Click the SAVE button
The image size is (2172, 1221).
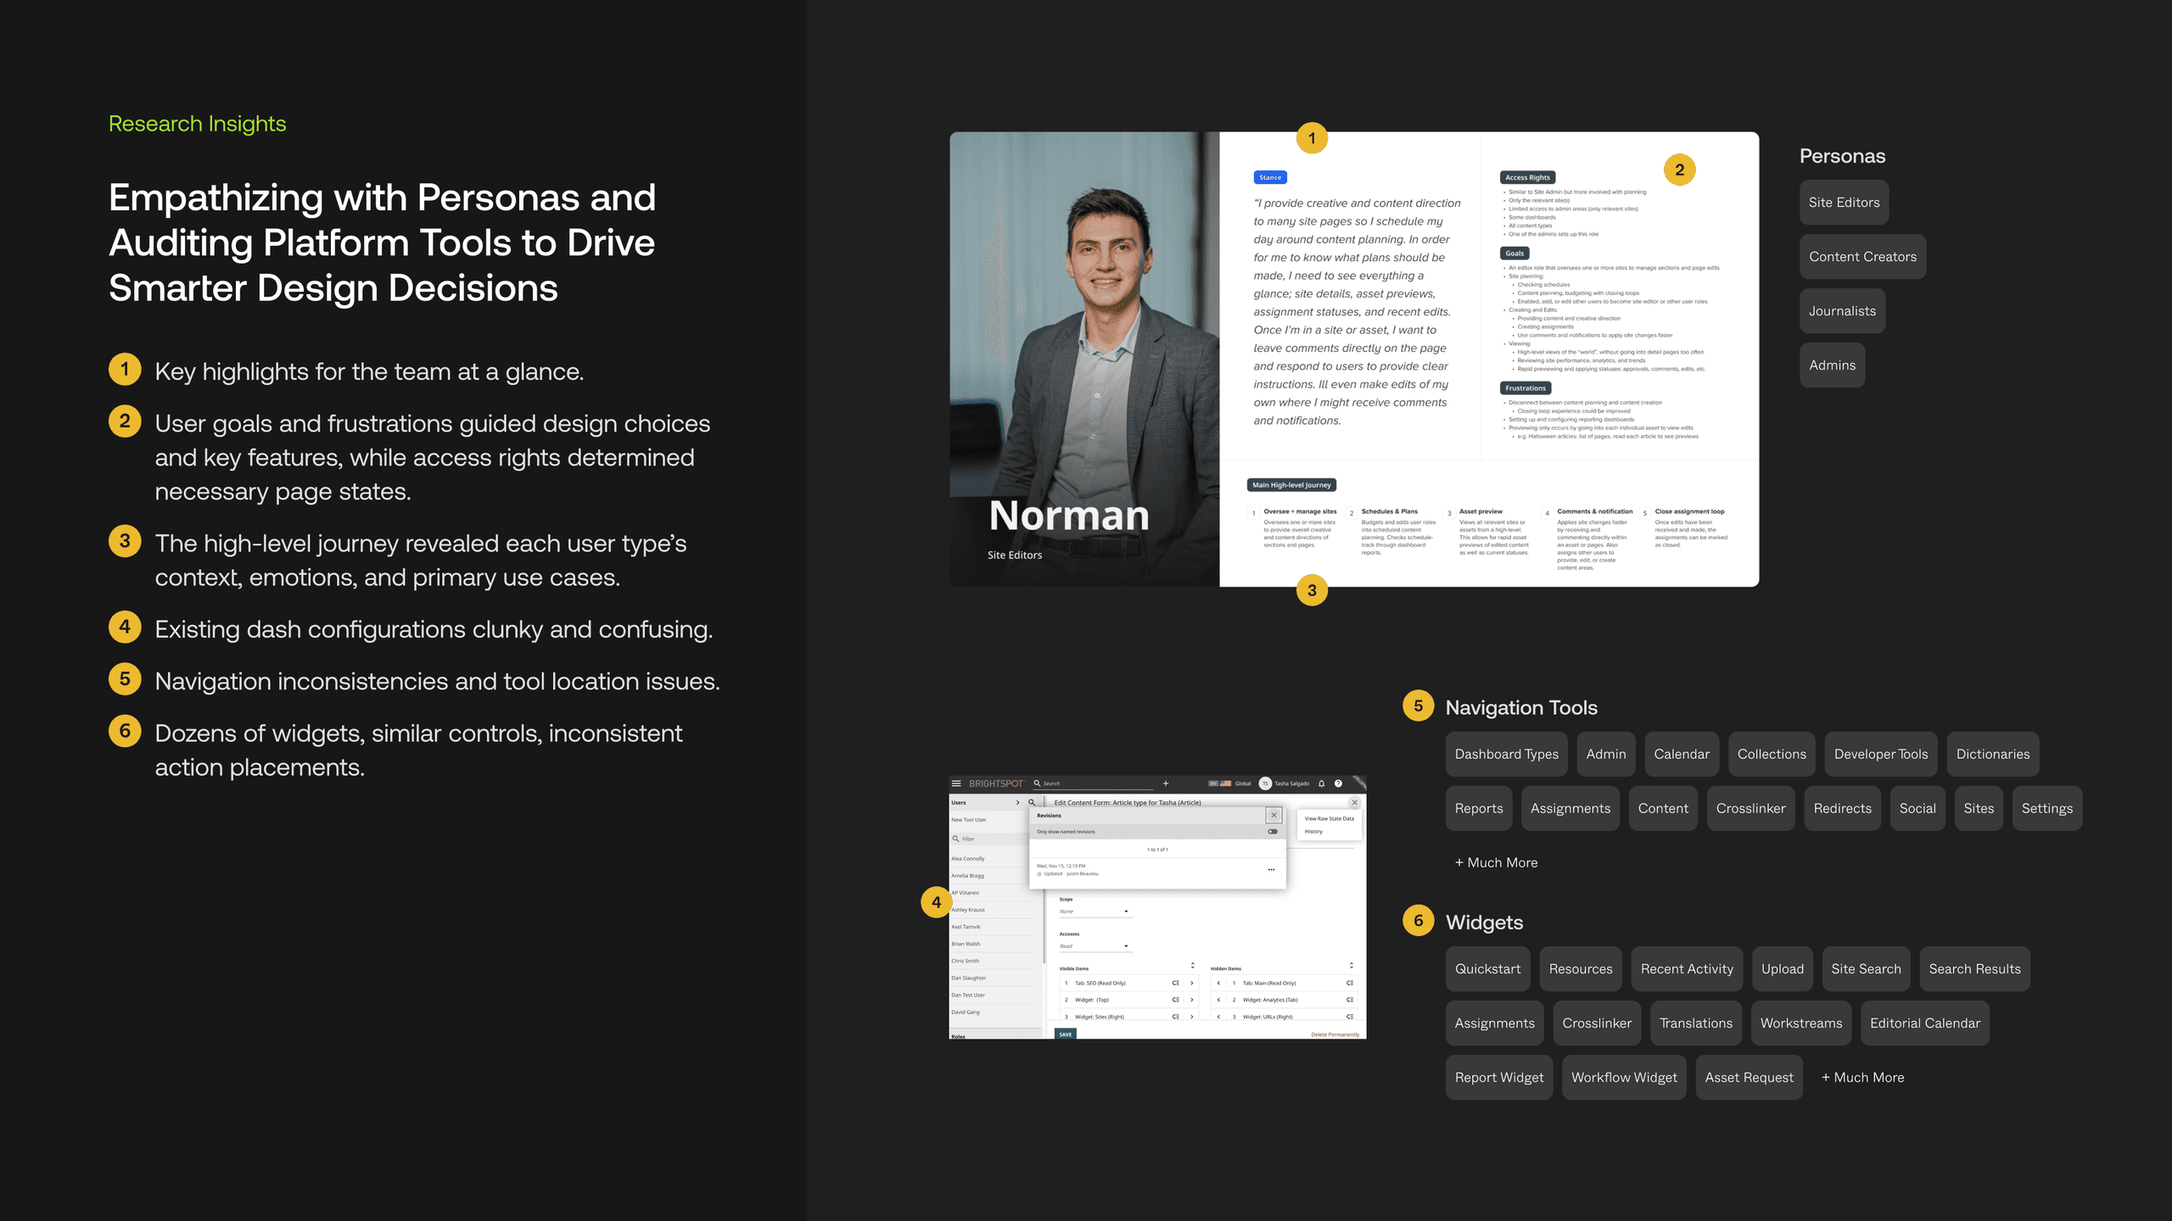1065,1034
